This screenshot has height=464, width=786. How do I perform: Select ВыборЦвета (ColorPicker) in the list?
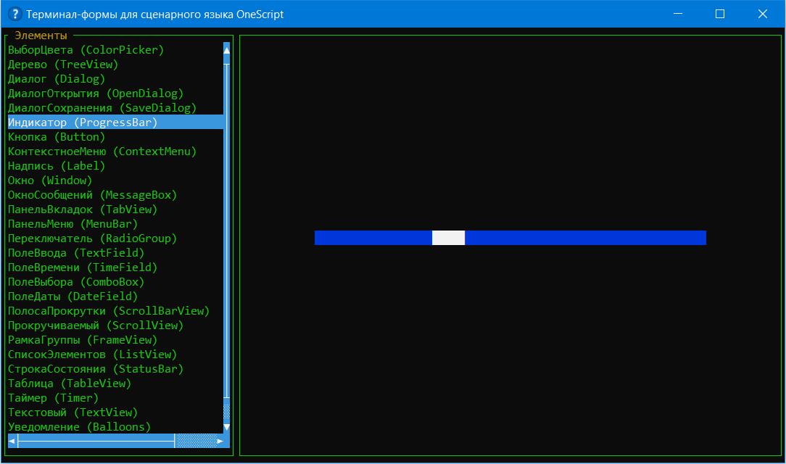pos(86,50)
